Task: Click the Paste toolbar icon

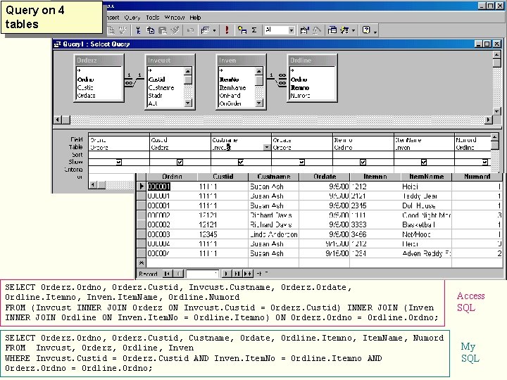Action: [163, 30]
